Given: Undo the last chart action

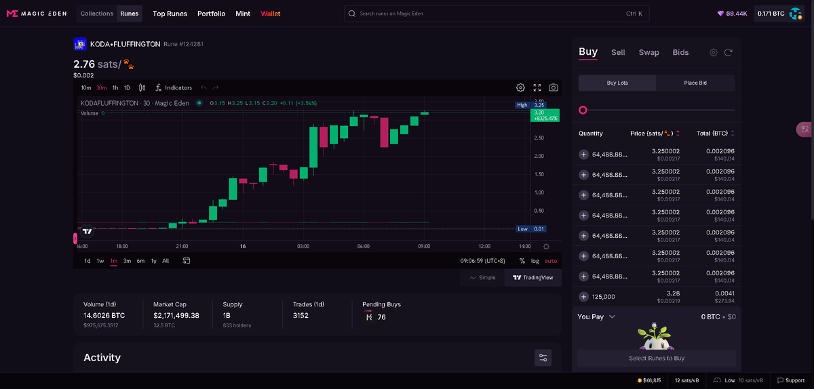Looking at the screenshot, I should point(203,87).
